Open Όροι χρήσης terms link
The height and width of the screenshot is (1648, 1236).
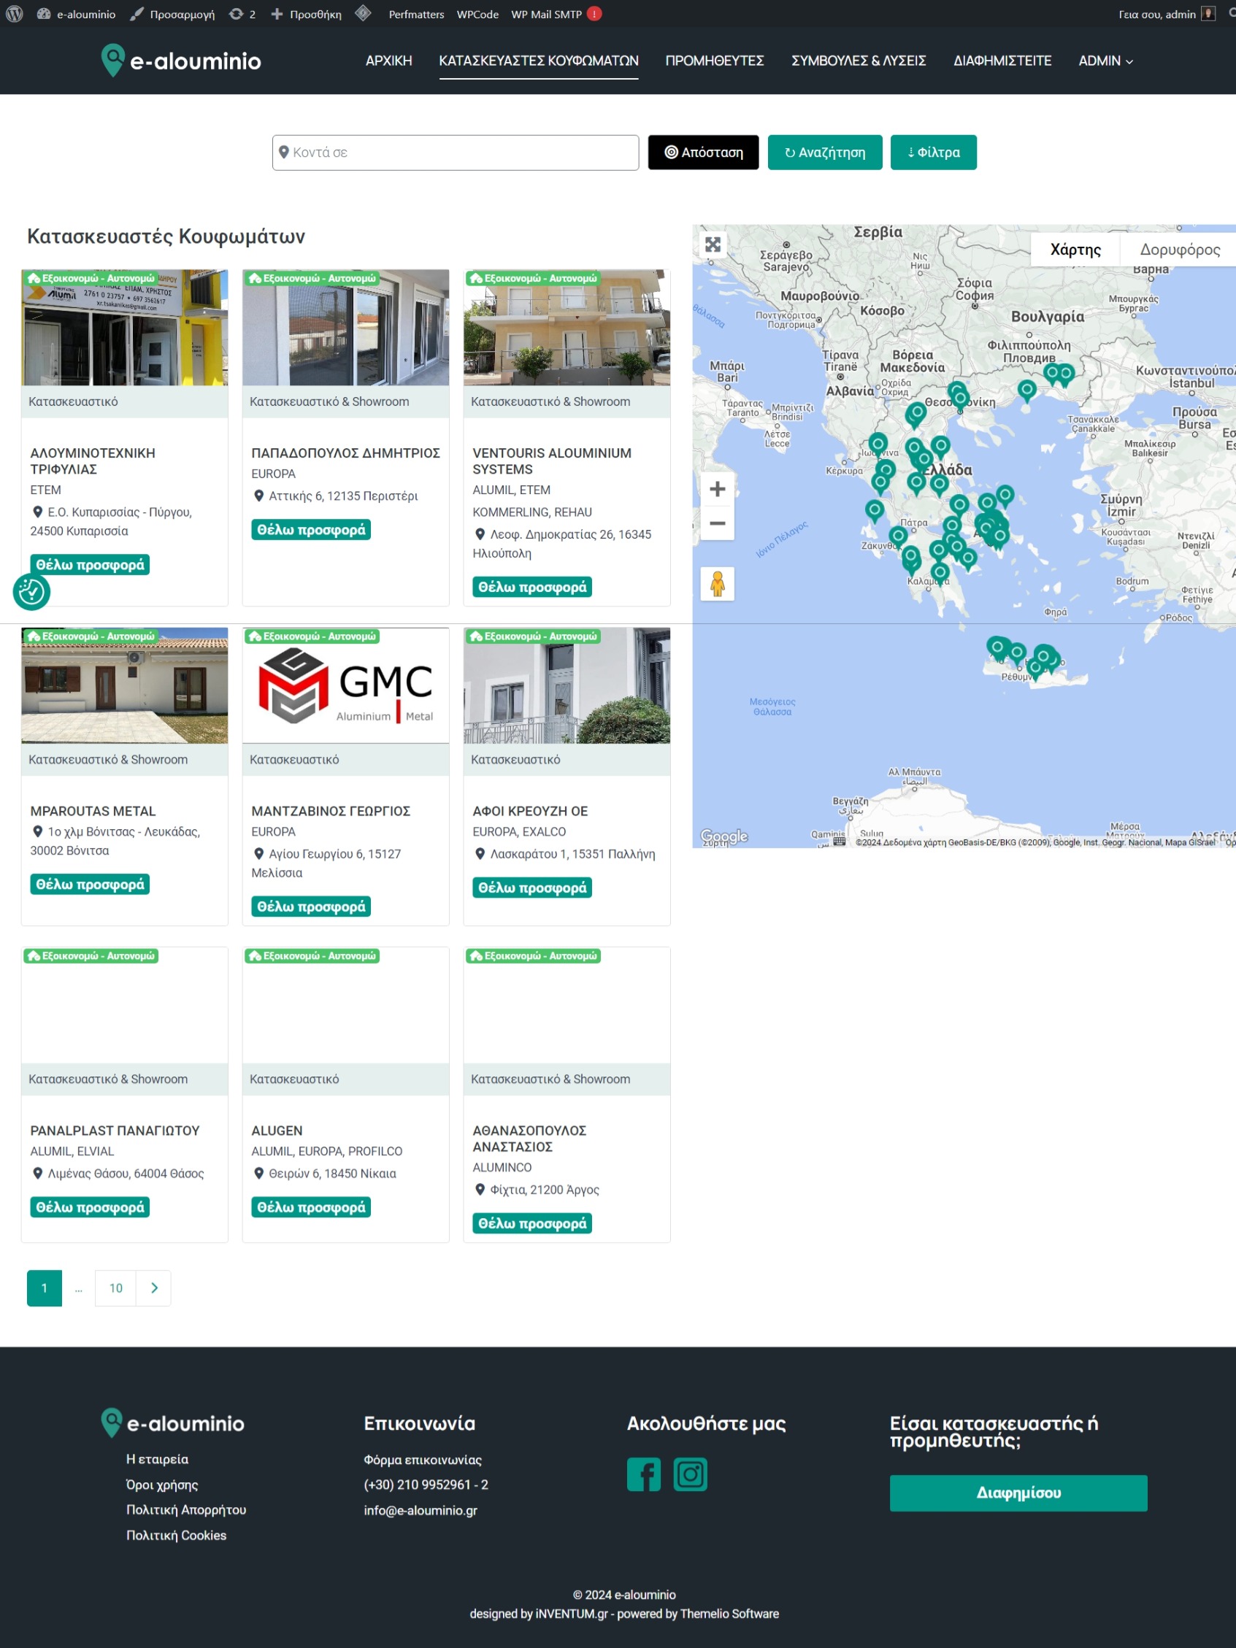click(162, 1485)
